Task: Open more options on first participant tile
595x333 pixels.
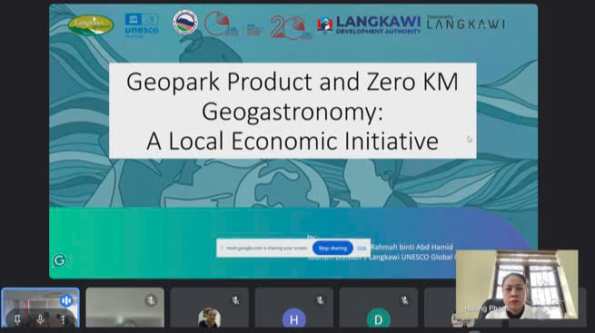Action: pyautogui.click(x=63, y=320)
